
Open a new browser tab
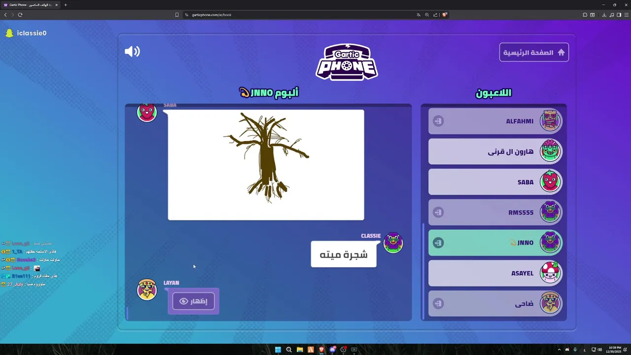click(66, 5)
